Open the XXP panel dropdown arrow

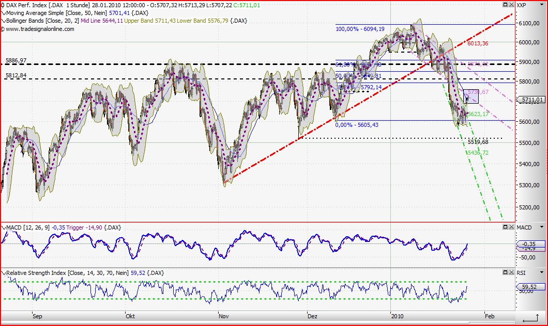click(541, 4)
